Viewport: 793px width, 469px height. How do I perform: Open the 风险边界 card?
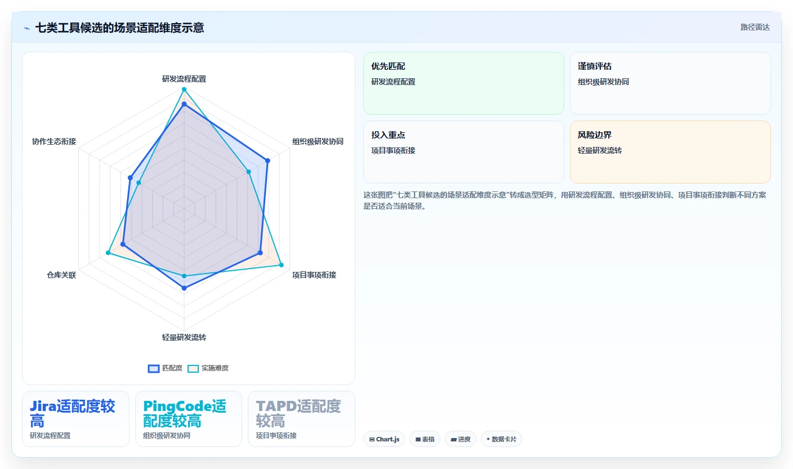click(x=670, y=152)
